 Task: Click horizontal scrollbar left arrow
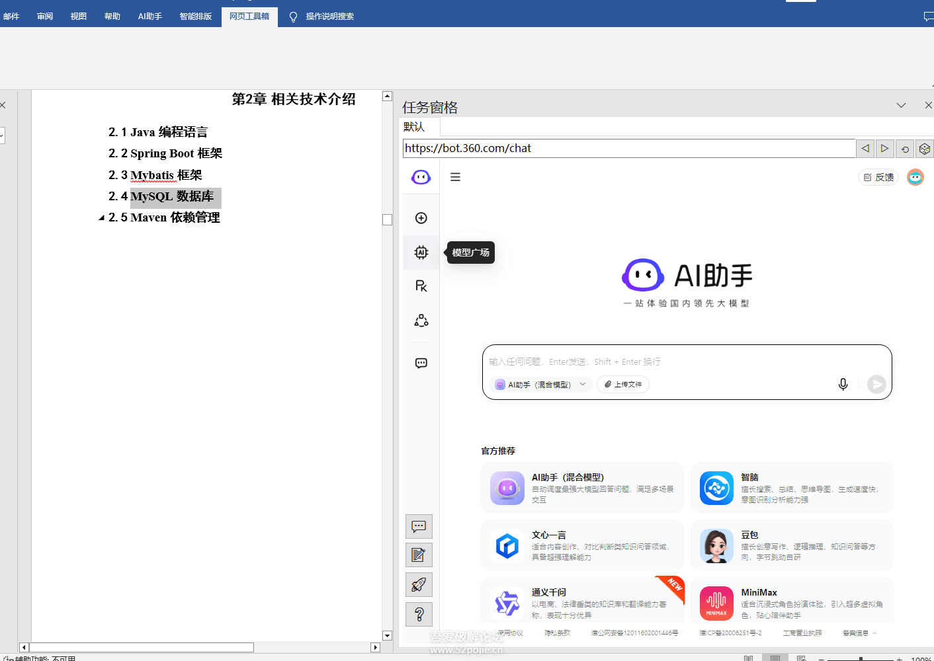tap(24, 648)
